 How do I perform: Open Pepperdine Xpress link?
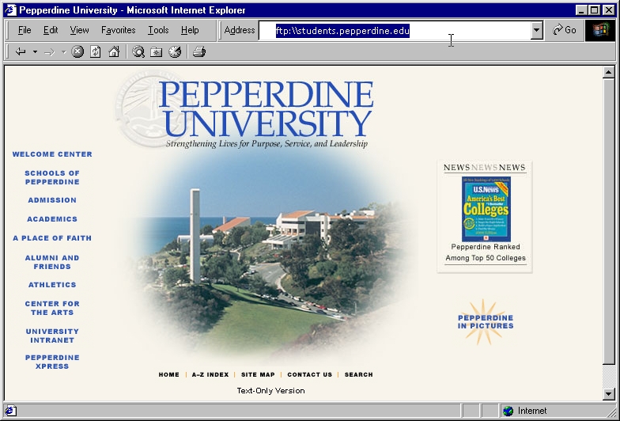(x=52, y=362)
